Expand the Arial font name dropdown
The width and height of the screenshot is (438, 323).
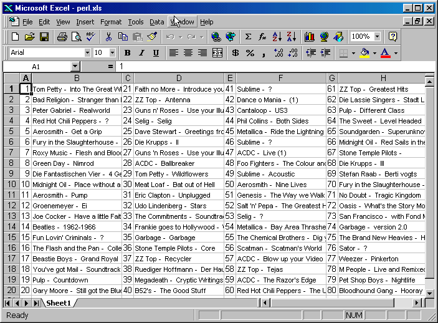pos(87,52)
